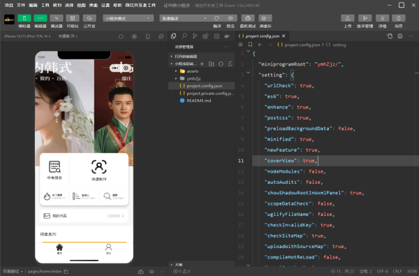Click the 编译 compile refresh icon
This screenshot has height=276, width=419.
coord(216,18)
